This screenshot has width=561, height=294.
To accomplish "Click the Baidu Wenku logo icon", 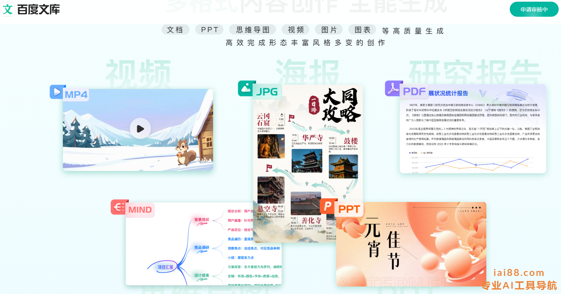I will point(8,9).
